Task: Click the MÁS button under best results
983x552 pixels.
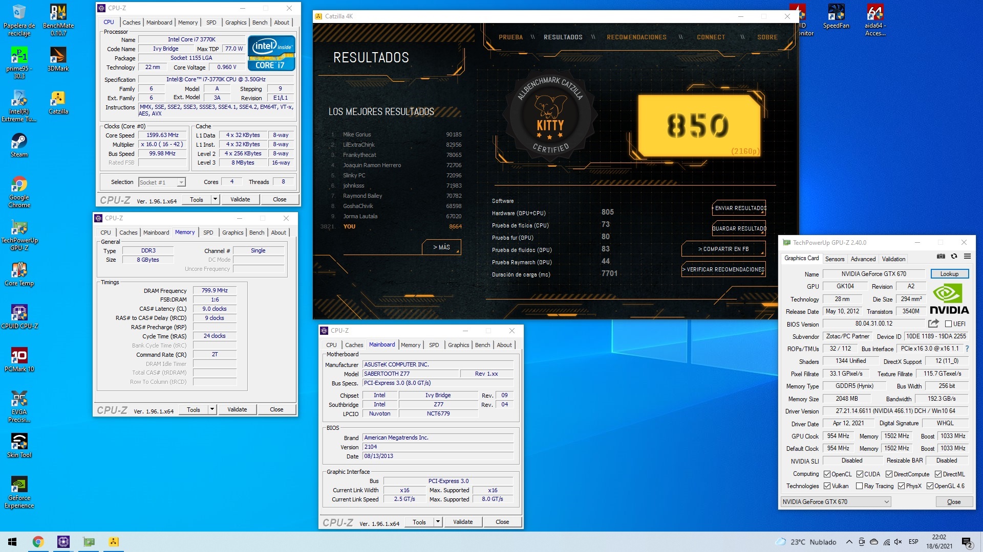Action: (441, 247)
